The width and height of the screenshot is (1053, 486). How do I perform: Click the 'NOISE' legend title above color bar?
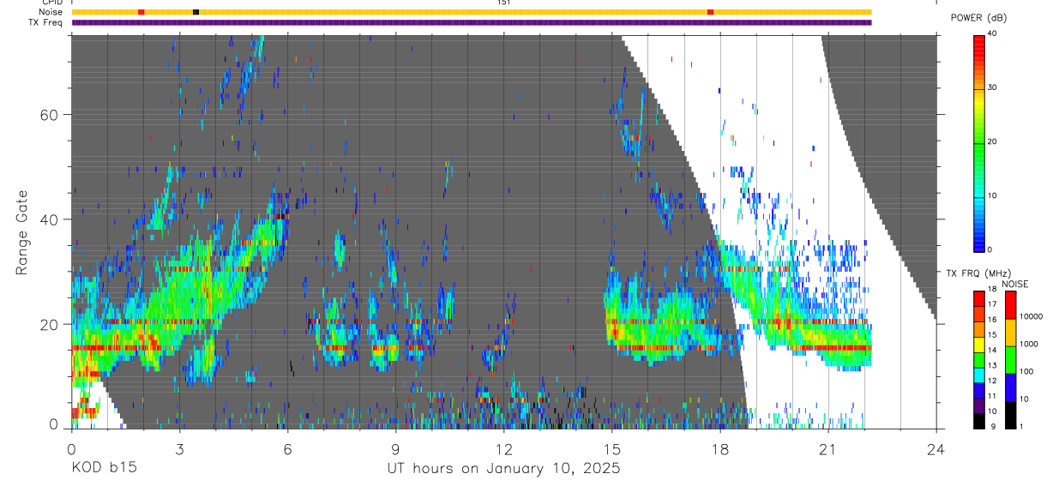(x=1016, y=284)
